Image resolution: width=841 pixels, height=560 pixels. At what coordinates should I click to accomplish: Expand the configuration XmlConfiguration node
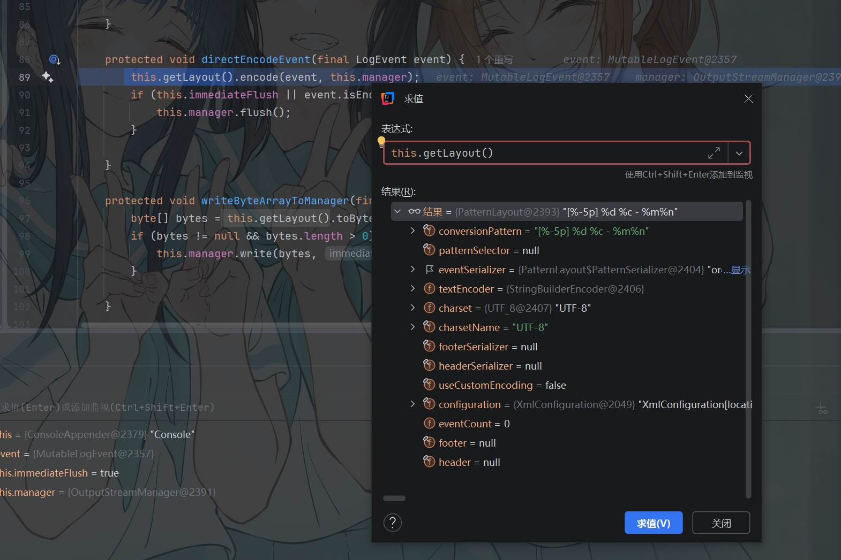412,404
